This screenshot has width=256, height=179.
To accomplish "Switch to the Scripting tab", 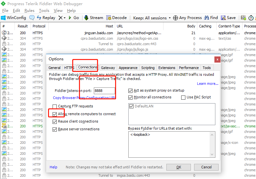I will click(148, 68).
